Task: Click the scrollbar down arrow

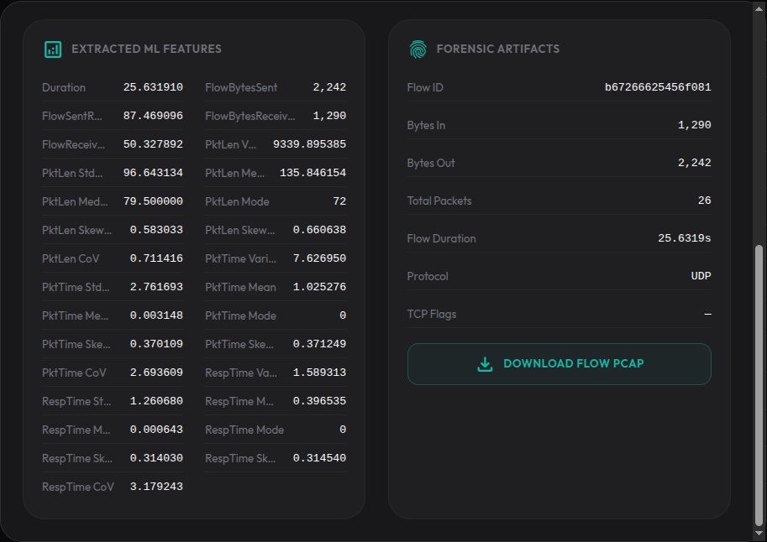Action: (x=759, y=534)
